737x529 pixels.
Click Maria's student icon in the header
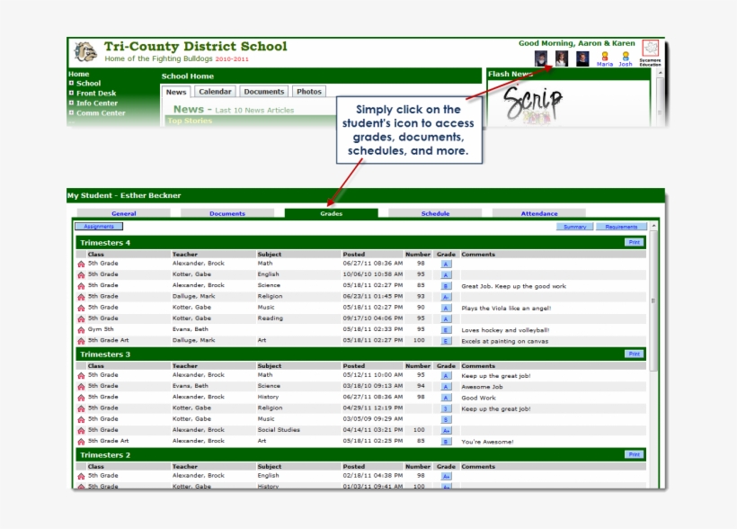click(x=605, y=56)
